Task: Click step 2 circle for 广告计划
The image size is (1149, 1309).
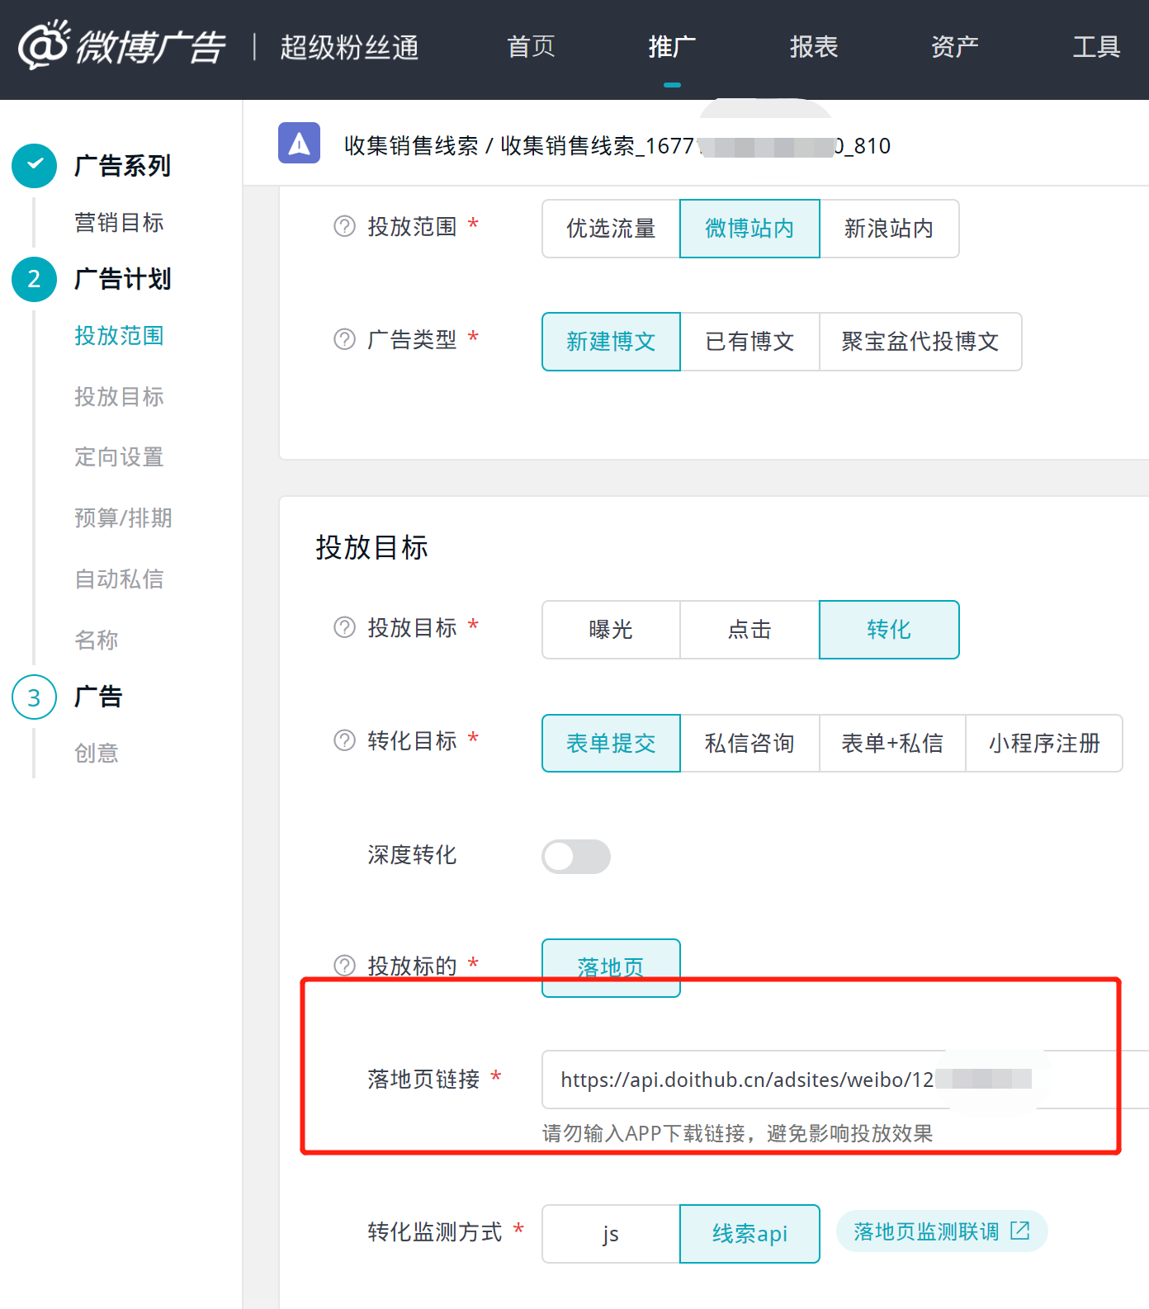Action: (x=34, y=279)
